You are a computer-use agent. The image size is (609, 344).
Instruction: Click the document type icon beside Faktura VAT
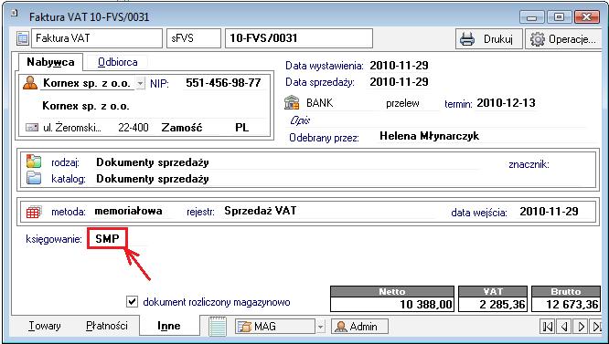[x=23, y=38]
